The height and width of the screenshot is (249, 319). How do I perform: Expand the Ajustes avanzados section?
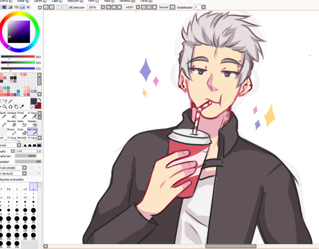point(12,179)
